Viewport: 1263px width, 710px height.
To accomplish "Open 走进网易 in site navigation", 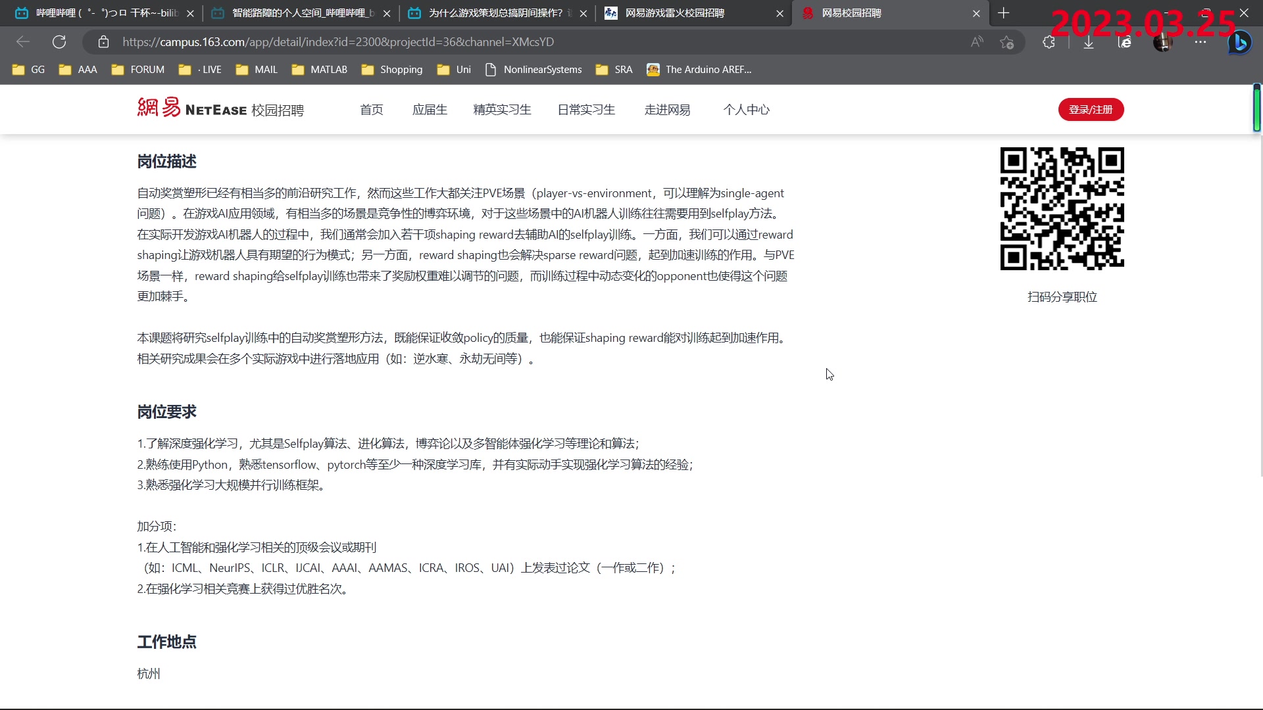I will pos(668,110).
